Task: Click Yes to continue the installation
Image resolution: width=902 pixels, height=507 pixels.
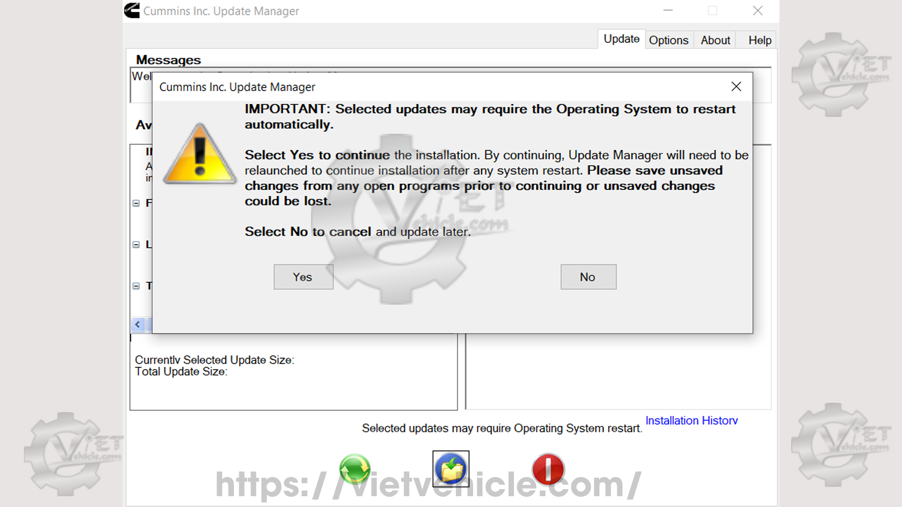Action: pos(303,277)
